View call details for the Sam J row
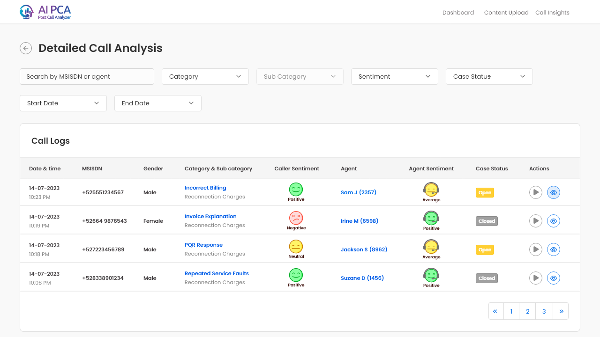Image resolution: width=600 pixels, height=337 pixels. tap(554, 192)
